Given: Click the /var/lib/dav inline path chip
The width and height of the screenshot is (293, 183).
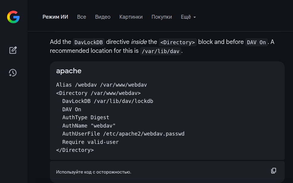Looking at the screenshot, I should [x=160, y=51].
